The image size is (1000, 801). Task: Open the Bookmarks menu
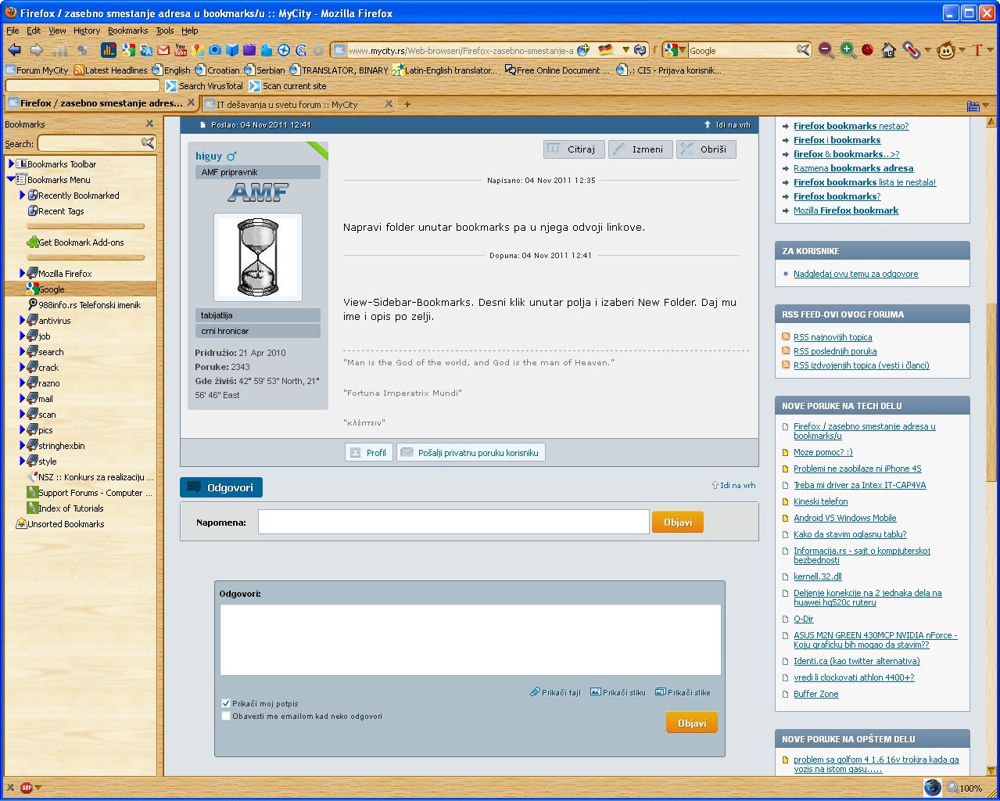(128, 31)
